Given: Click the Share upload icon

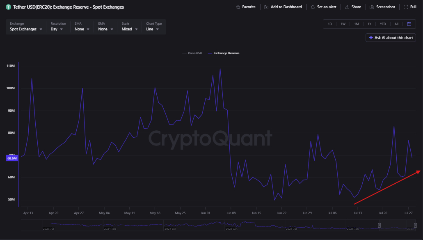Looking at the screenshot, I should coord(347,7).
